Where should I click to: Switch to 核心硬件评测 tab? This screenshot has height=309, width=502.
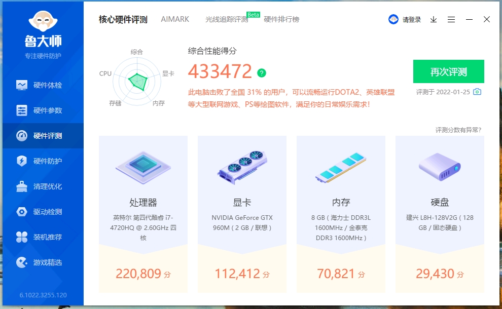(x=123, y=20)
